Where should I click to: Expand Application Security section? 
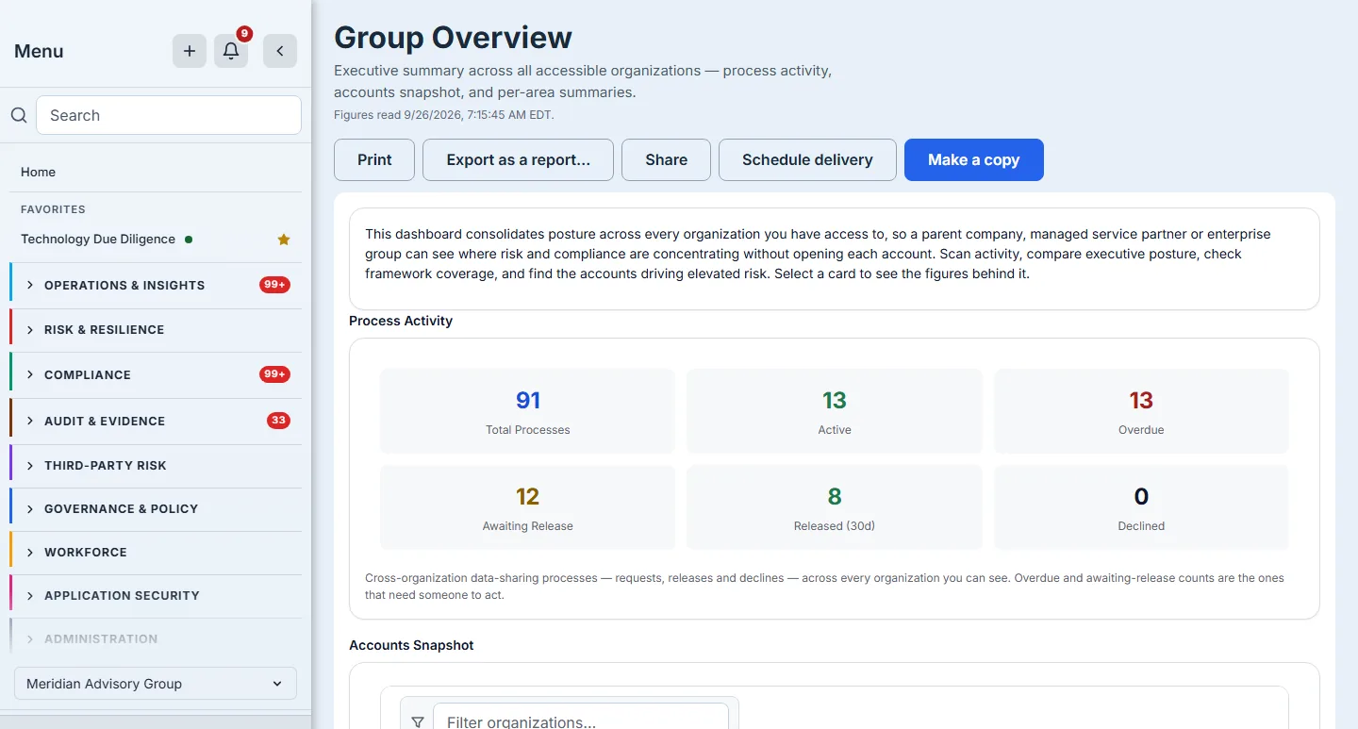(x=156, y=595)
